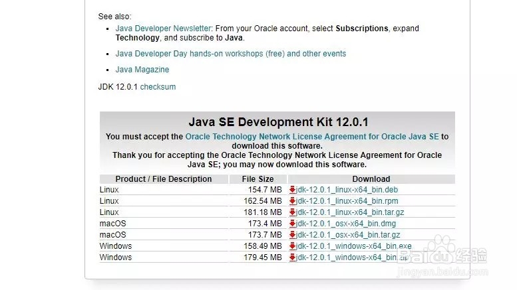
Task: Open Oracle Technology Network License Agreement link
Action: click(x=312, y=137)
